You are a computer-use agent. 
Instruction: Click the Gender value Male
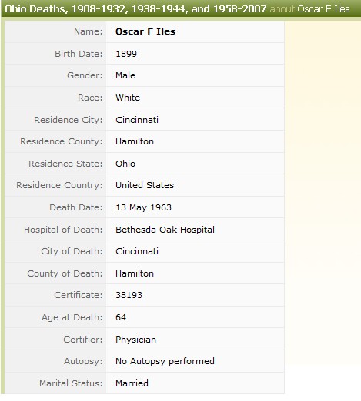click(125, 75)
